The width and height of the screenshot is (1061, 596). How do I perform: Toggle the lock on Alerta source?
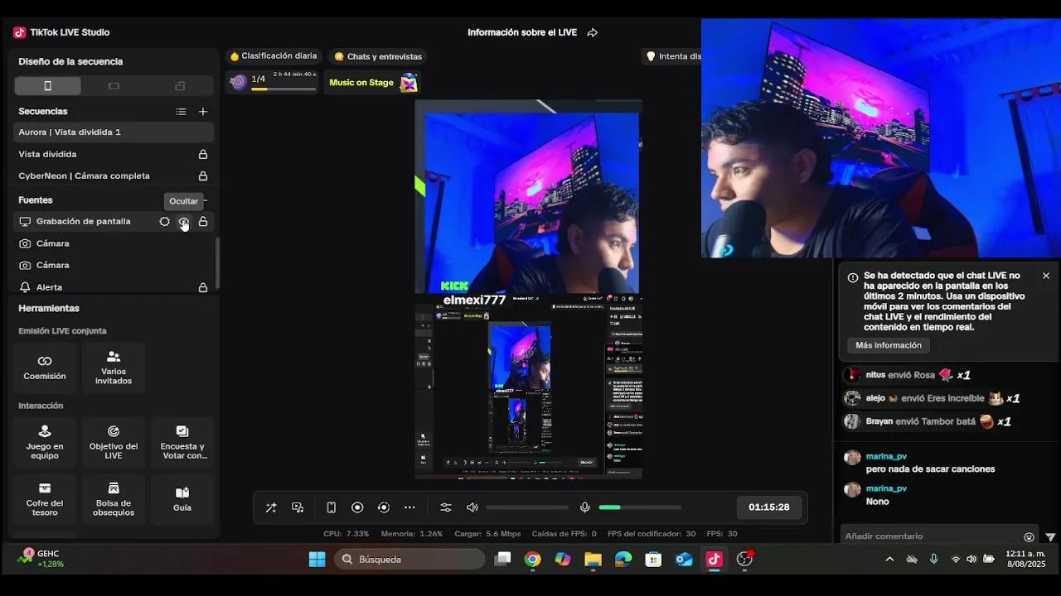[203, 287]
